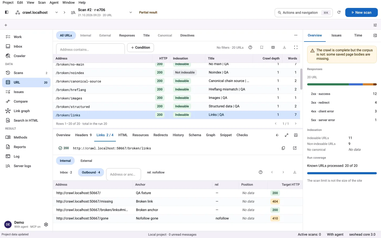Viewport: 381px width, 238px height.
Task: Toggle the details pane dock icon beside the expand arrows
Action: 296,135
